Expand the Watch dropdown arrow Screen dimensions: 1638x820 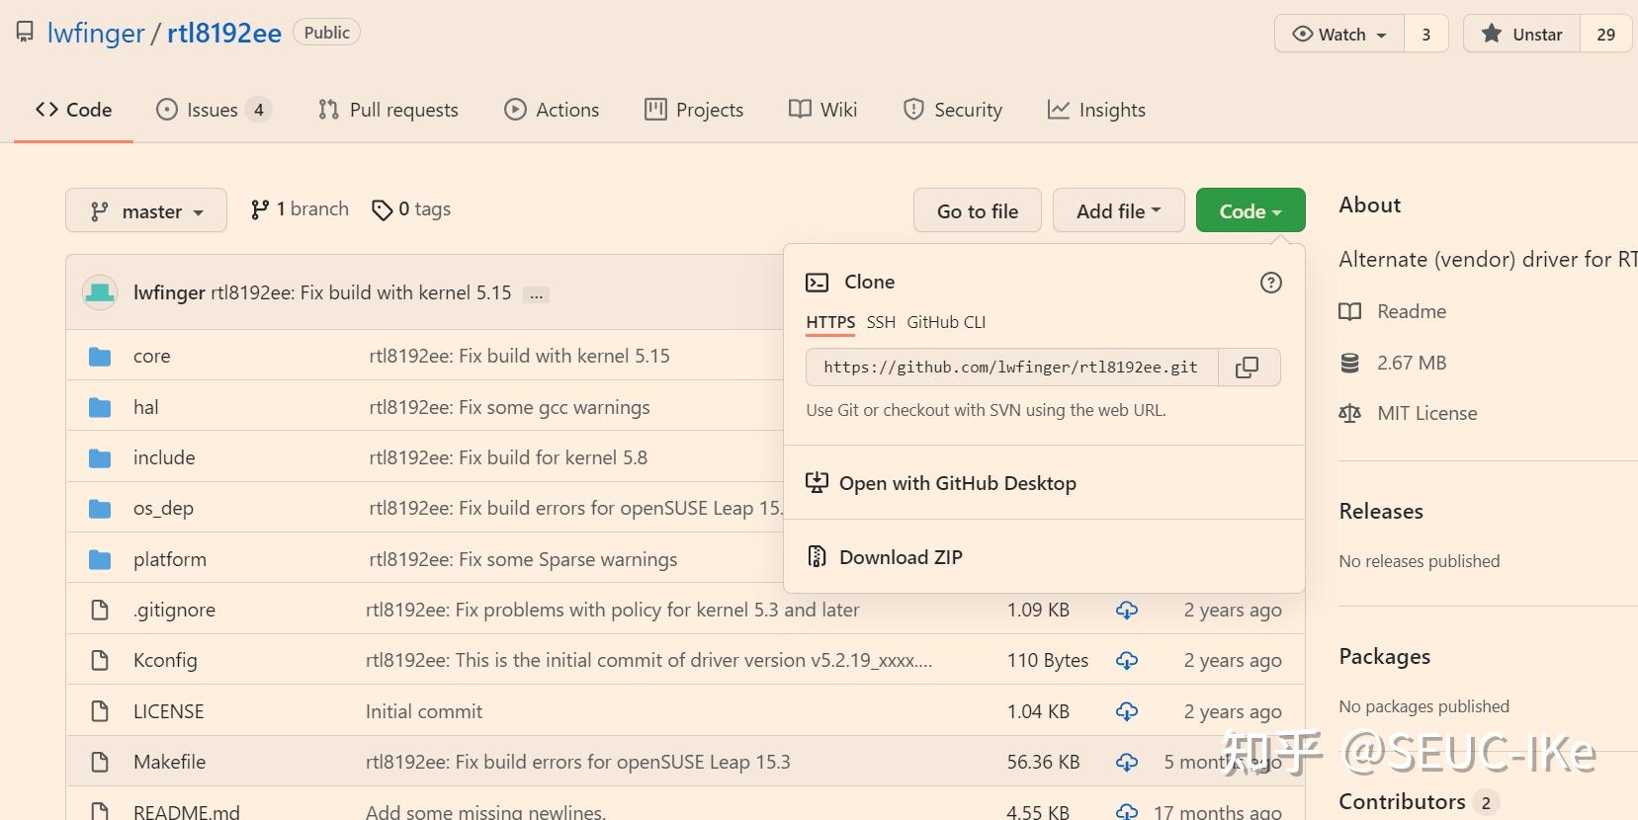pos(1382,35)
